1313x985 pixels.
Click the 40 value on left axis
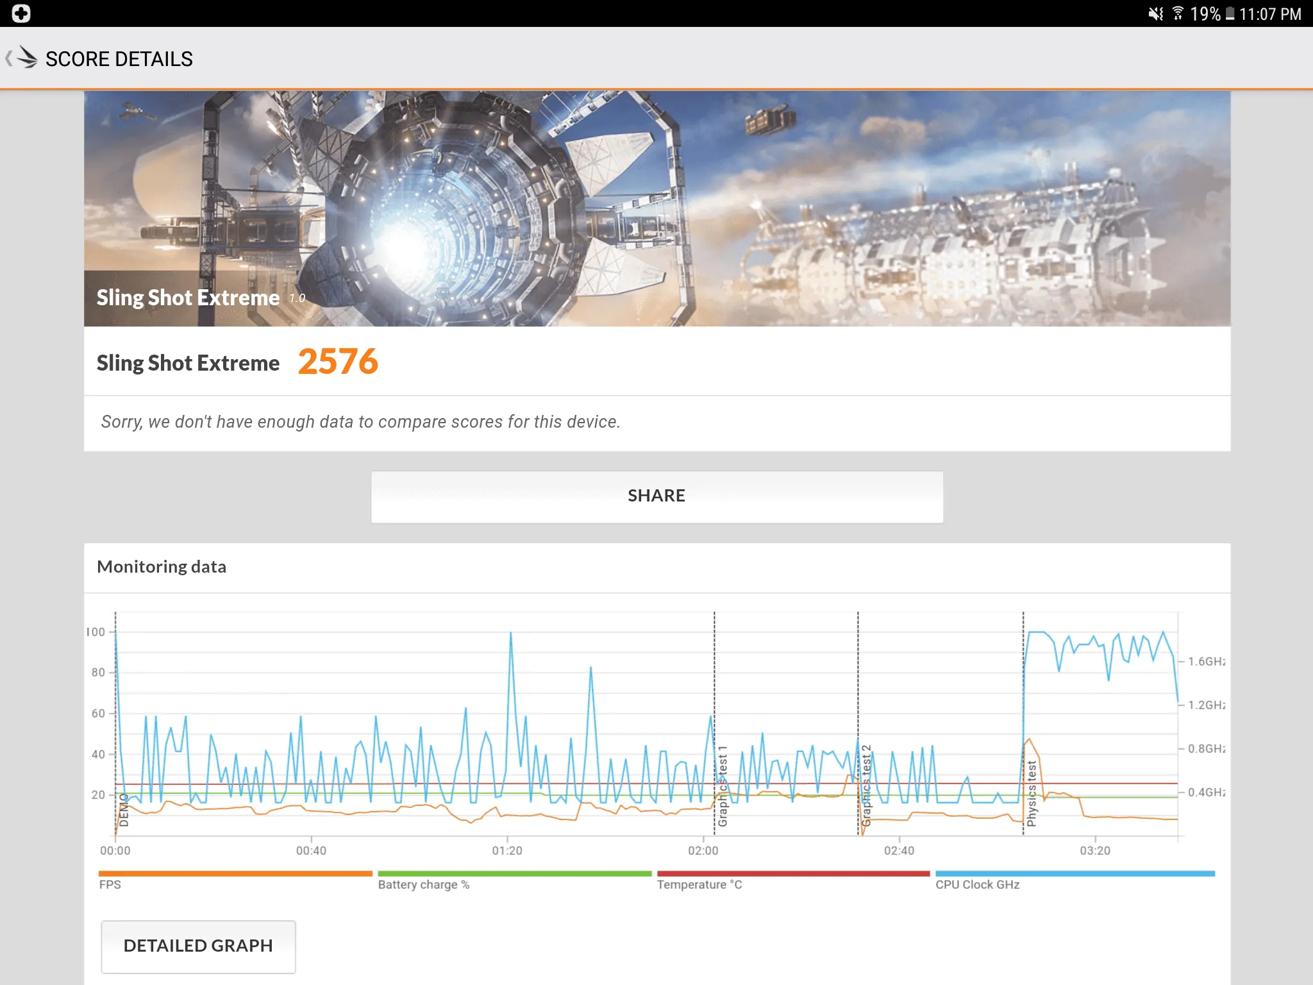point(98,755)
